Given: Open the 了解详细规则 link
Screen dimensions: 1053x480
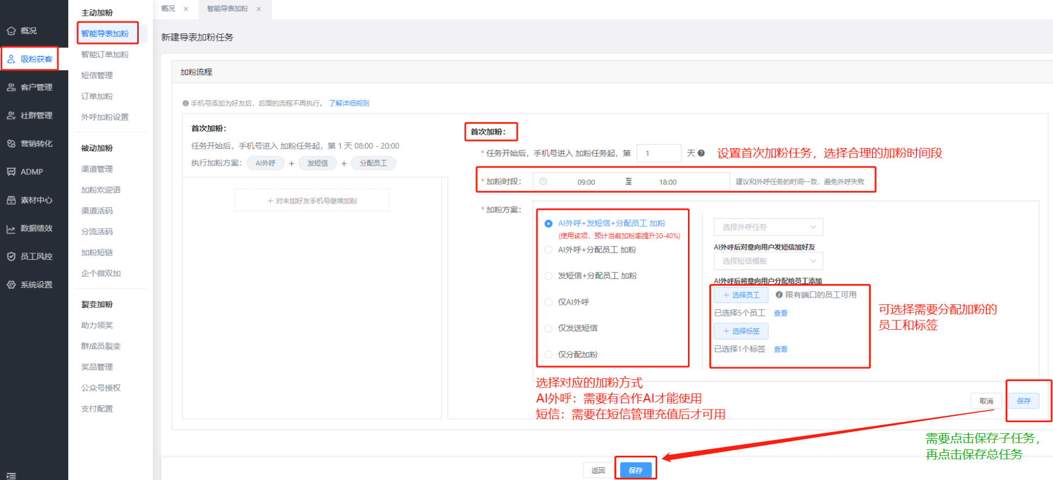Looking at the screenshot, I should tap(349, 104).
